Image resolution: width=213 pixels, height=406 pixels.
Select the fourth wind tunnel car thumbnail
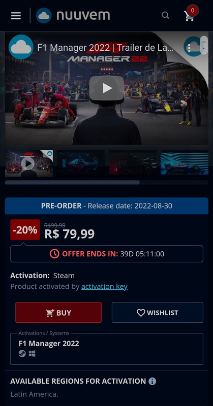click(x=184, y=163)
